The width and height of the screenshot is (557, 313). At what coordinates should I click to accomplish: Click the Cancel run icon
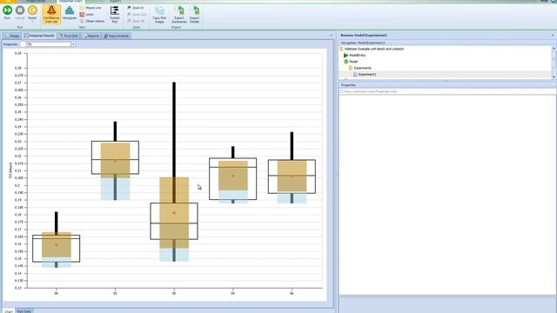pos(20,10)
